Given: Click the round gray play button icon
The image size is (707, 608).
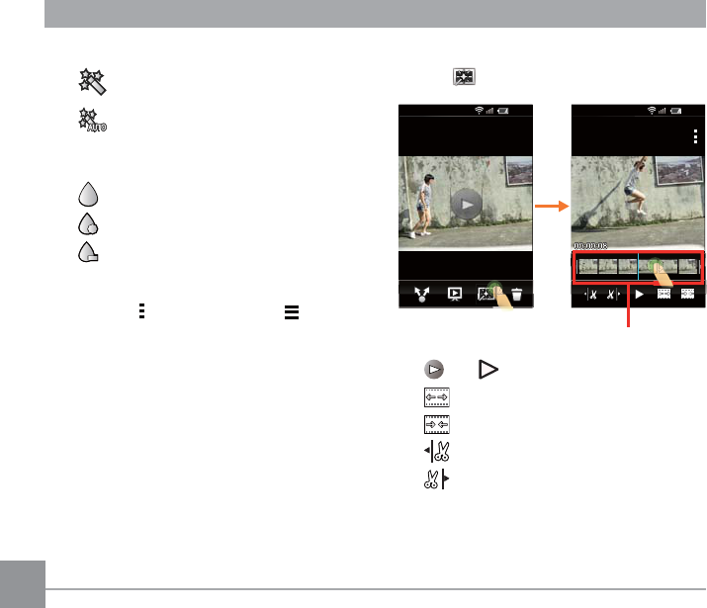Looking at the screenshot, I should pos(434,370).
